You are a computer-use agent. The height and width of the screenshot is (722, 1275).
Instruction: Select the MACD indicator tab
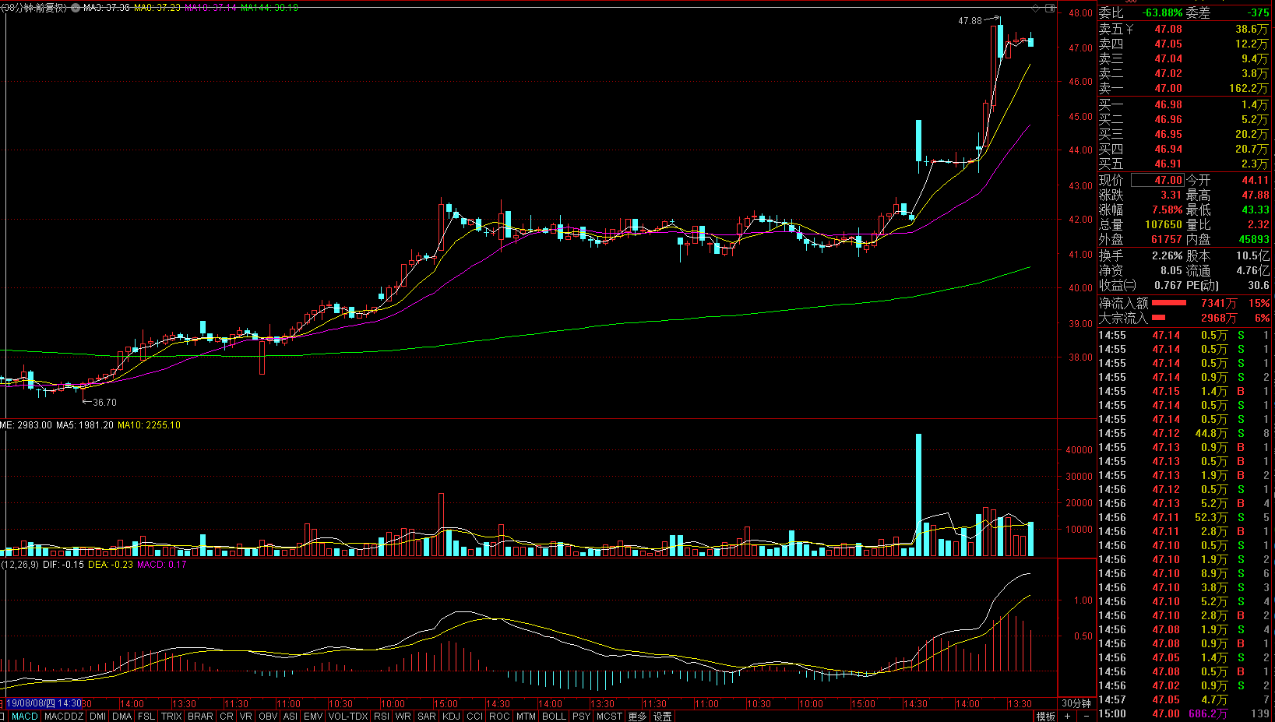(25, 717)
